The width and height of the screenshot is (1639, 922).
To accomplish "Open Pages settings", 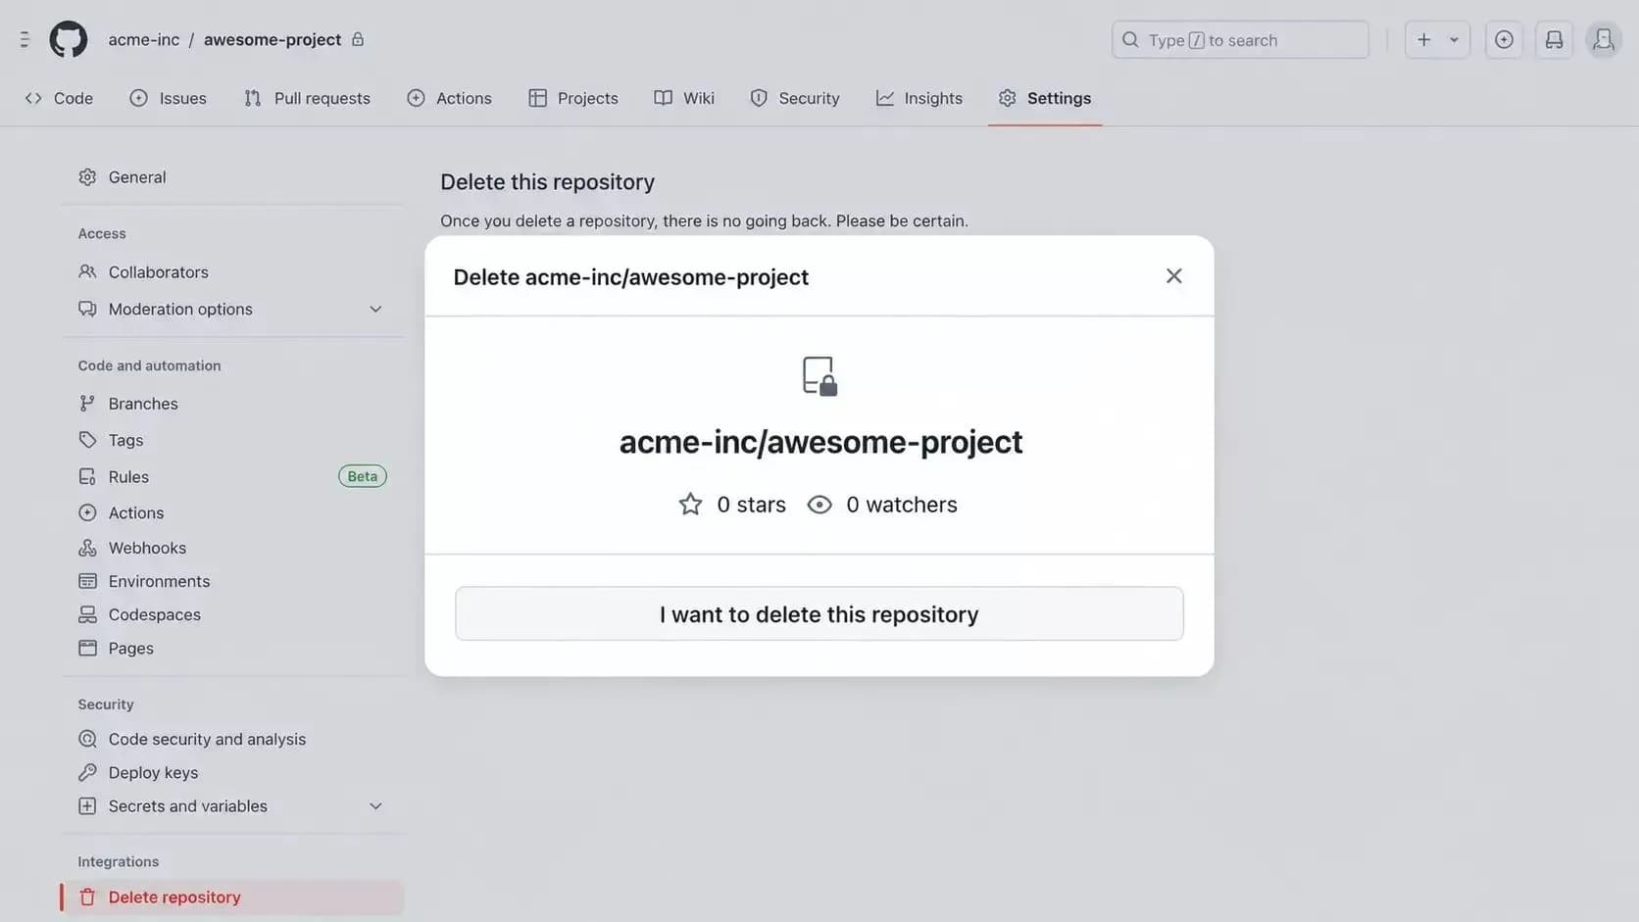I will [232, 649].
